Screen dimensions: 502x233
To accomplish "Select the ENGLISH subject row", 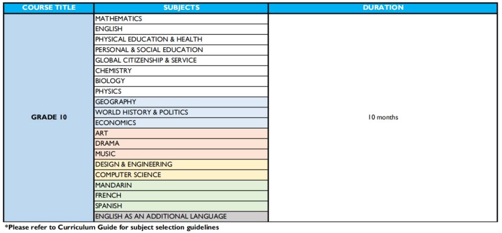I will point(181,29).
